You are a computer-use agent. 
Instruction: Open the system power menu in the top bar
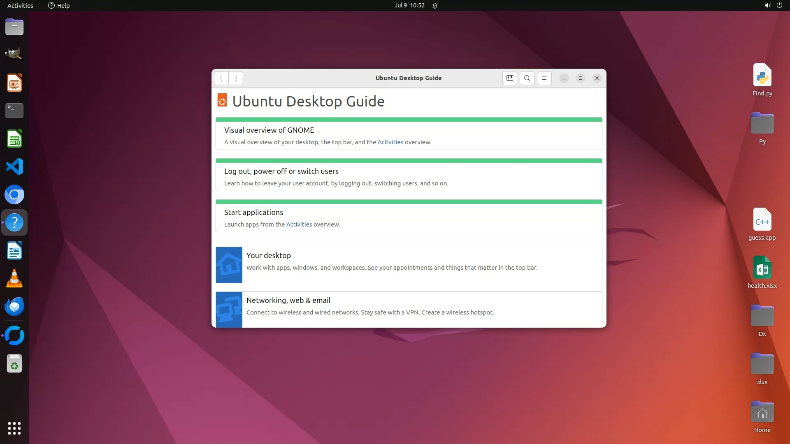tap(779, 5)
